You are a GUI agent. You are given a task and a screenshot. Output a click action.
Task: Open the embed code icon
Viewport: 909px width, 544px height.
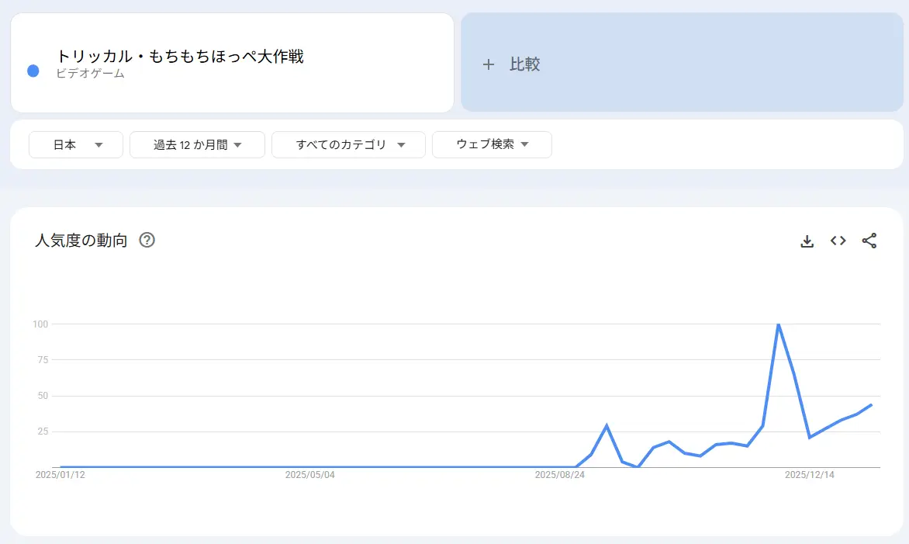838,241
